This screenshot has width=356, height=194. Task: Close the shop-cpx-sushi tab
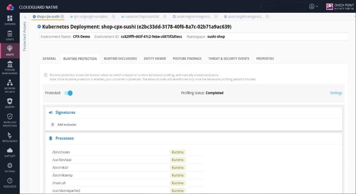click(x=62, y=17)
